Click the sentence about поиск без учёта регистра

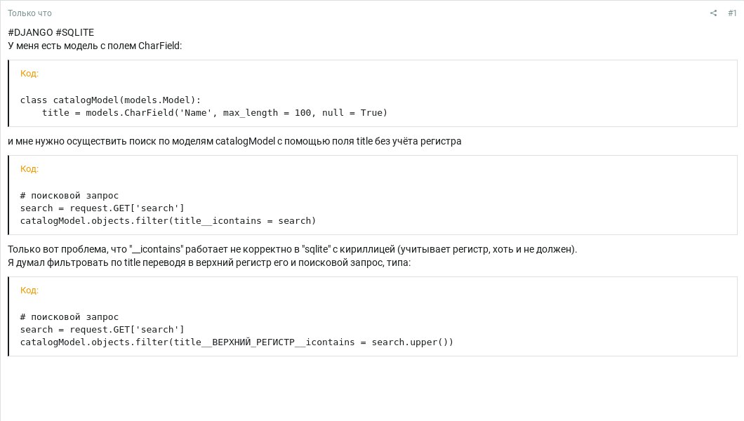234,141
